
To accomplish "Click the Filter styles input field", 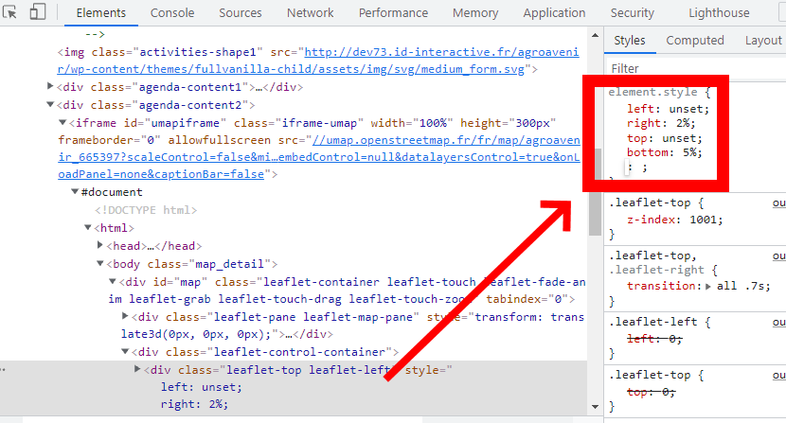I will [697, 69].
